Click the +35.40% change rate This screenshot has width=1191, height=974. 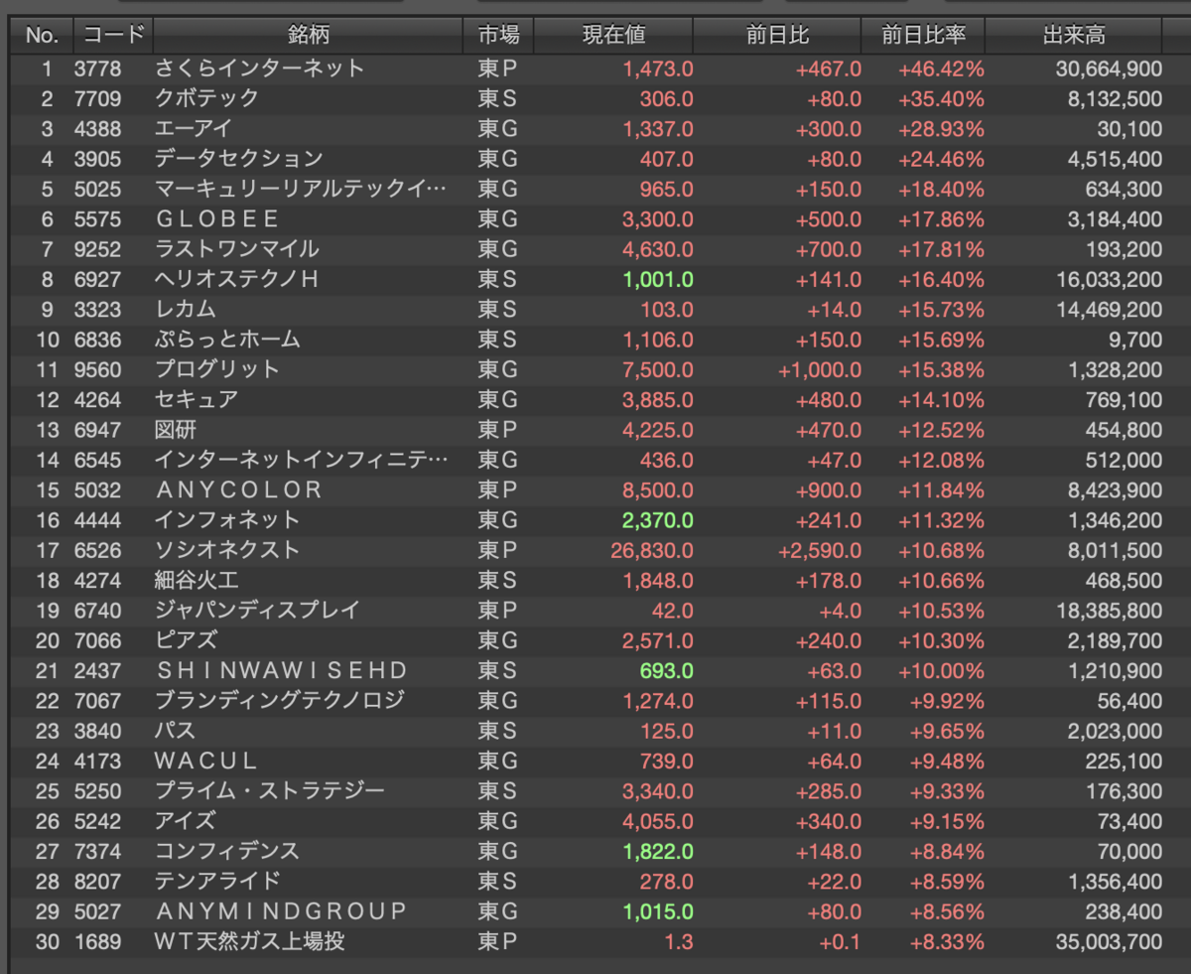pyautogui.click(x=942, y=98)
